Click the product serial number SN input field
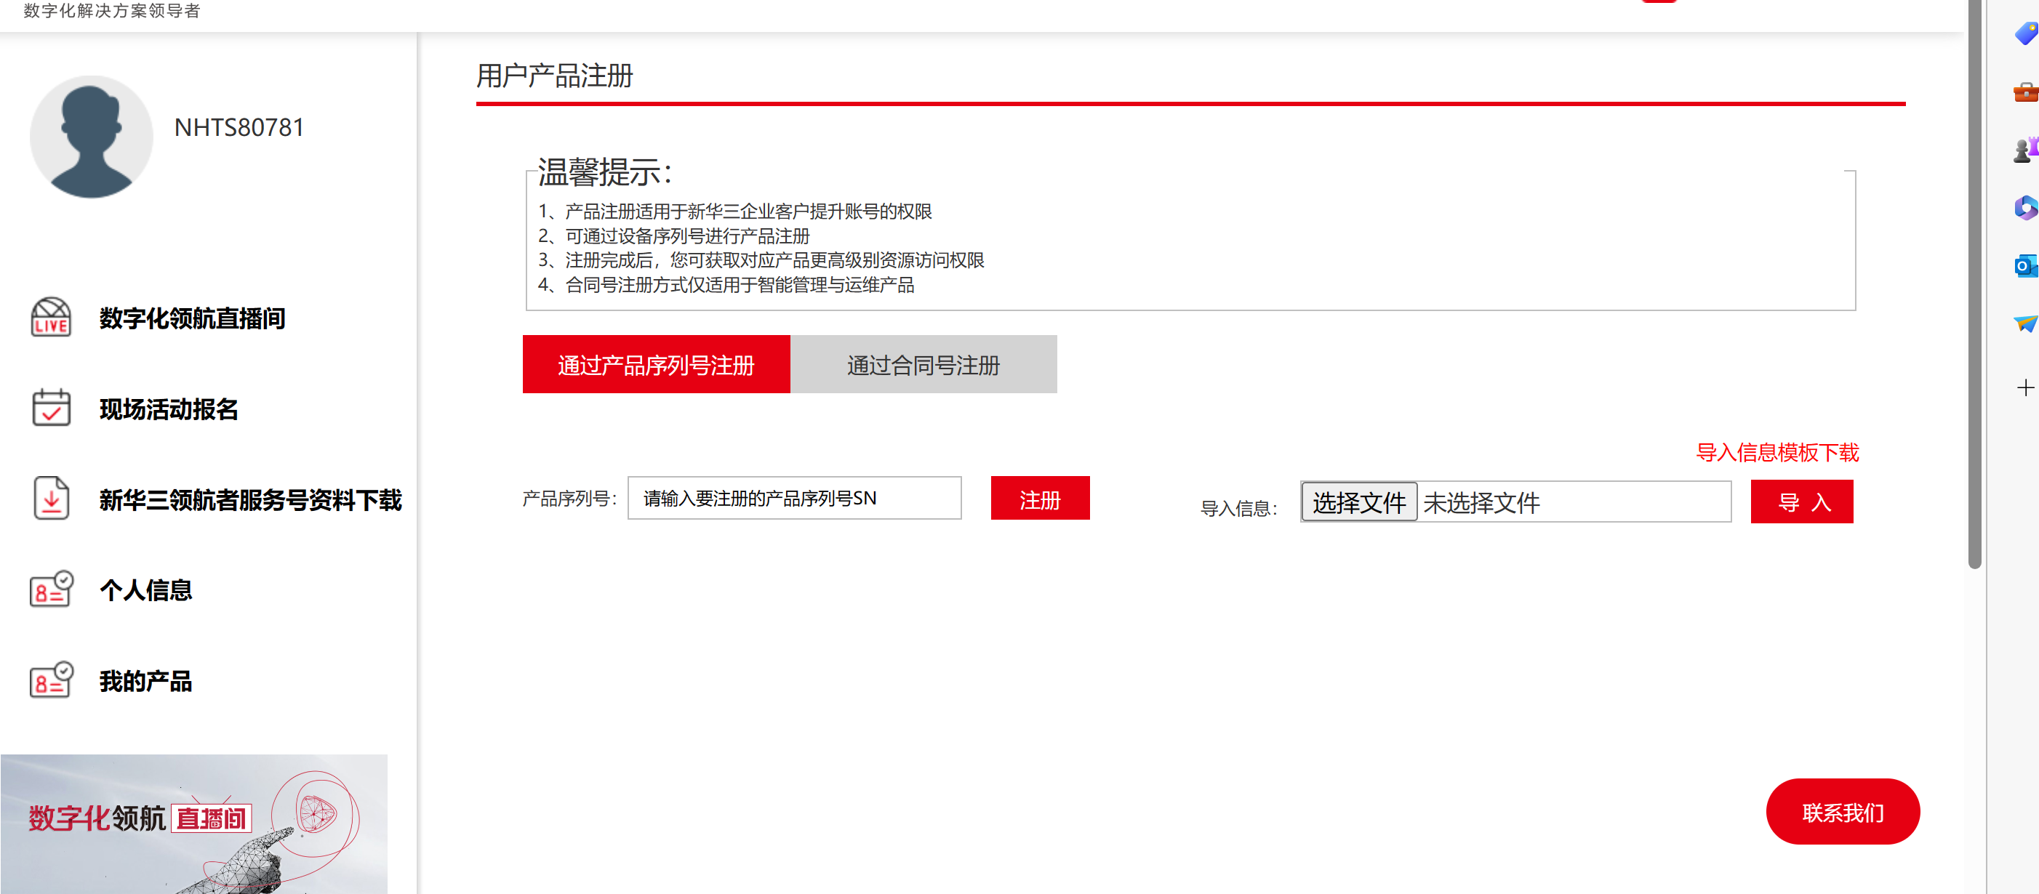This screenshot has width=2039, height=894. click(x=794, y=499)
